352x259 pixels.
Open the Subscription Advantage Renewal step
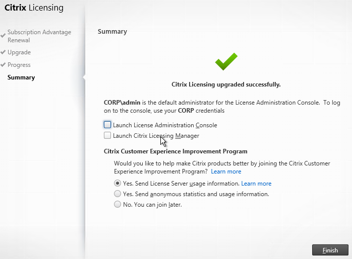coord(39,36)
